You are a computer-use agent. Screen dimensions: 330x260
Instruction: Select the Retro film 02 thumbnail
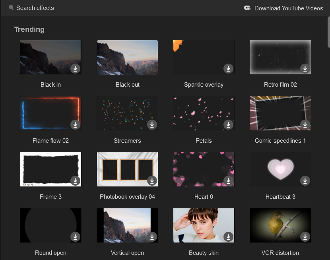tap(280, 57)
